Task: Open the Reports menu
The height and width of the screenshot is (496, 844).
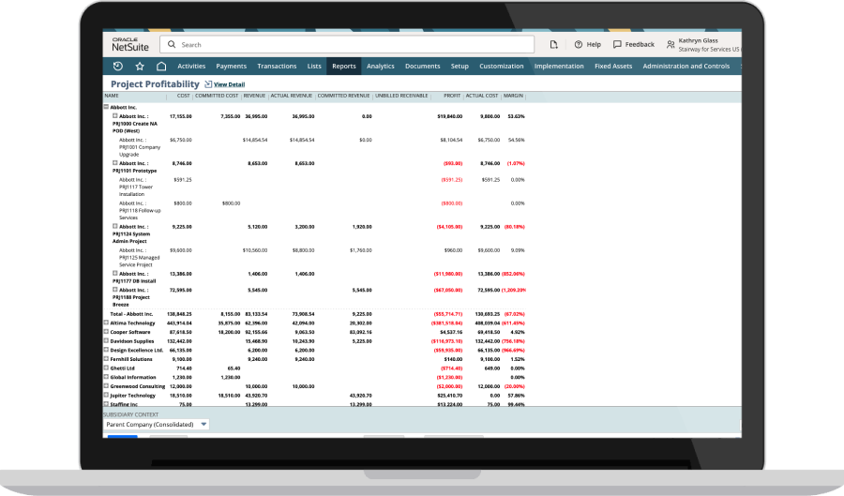Action: pyautogui.click(x=343, y=67)
